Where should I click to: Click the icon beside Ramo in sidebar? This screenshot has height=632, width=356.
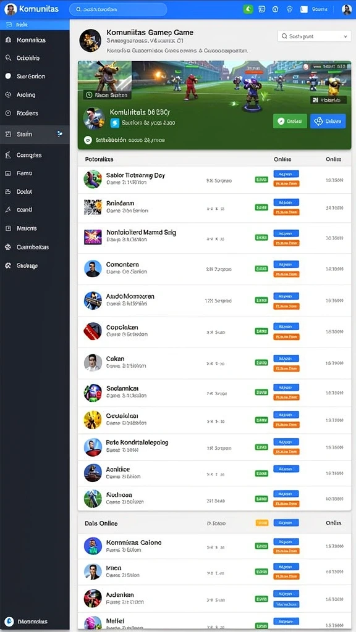8,173
